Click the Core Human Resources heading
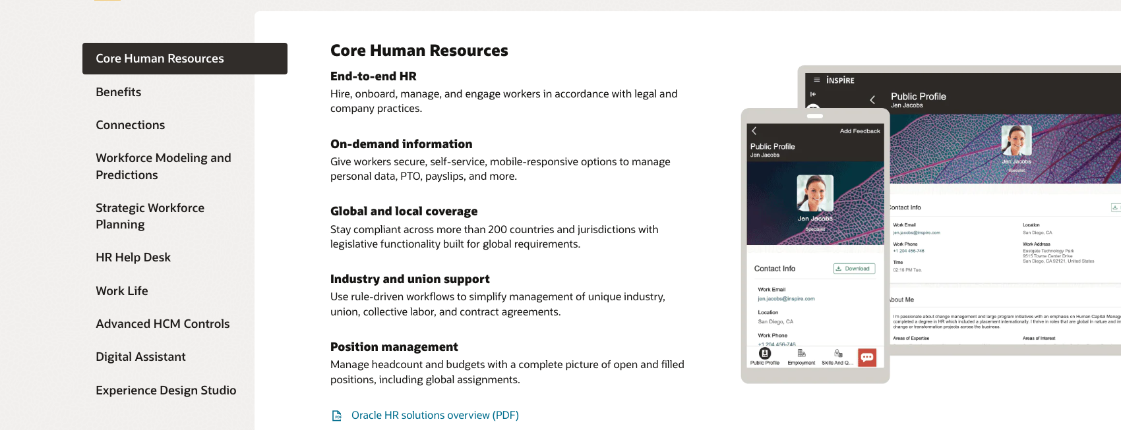Viewport: 1121px width, 430px height. tap(419, 51)
